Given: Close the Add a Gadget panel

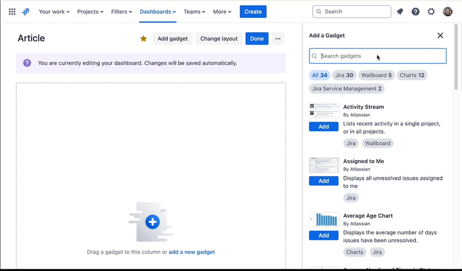Looking at the screenshot, I should click(440, 35).
